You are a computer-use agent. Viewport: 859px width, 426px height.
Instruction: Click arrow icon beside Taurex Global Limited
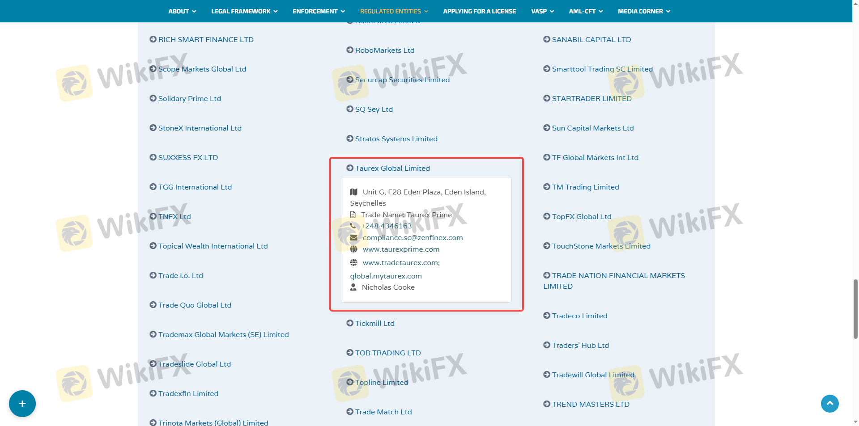(x=350, y=168)
